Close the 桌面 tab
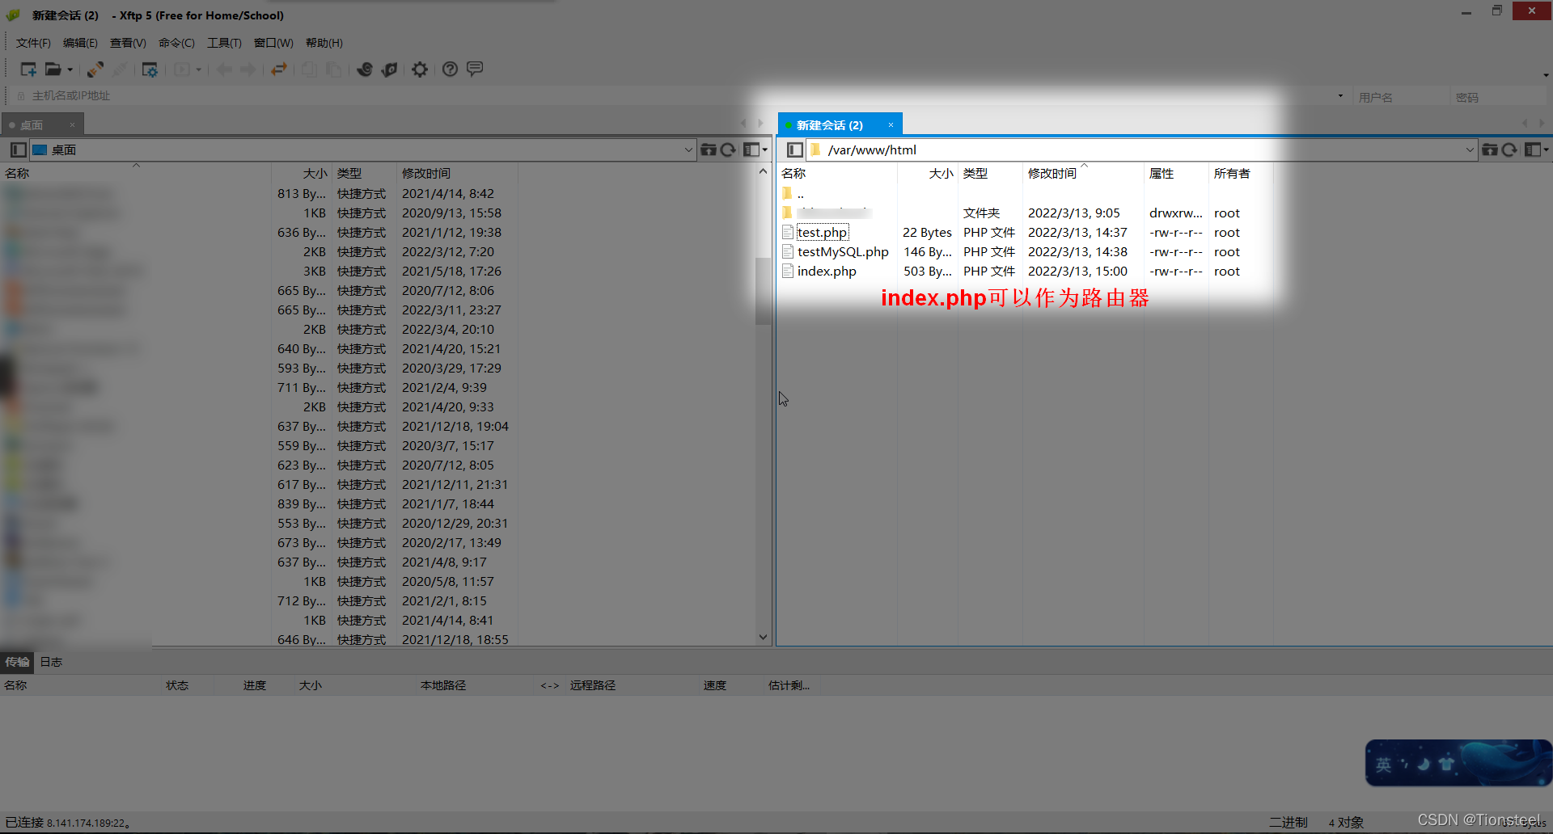Viewport: 1553px width, 834px height. coord(72,125)
